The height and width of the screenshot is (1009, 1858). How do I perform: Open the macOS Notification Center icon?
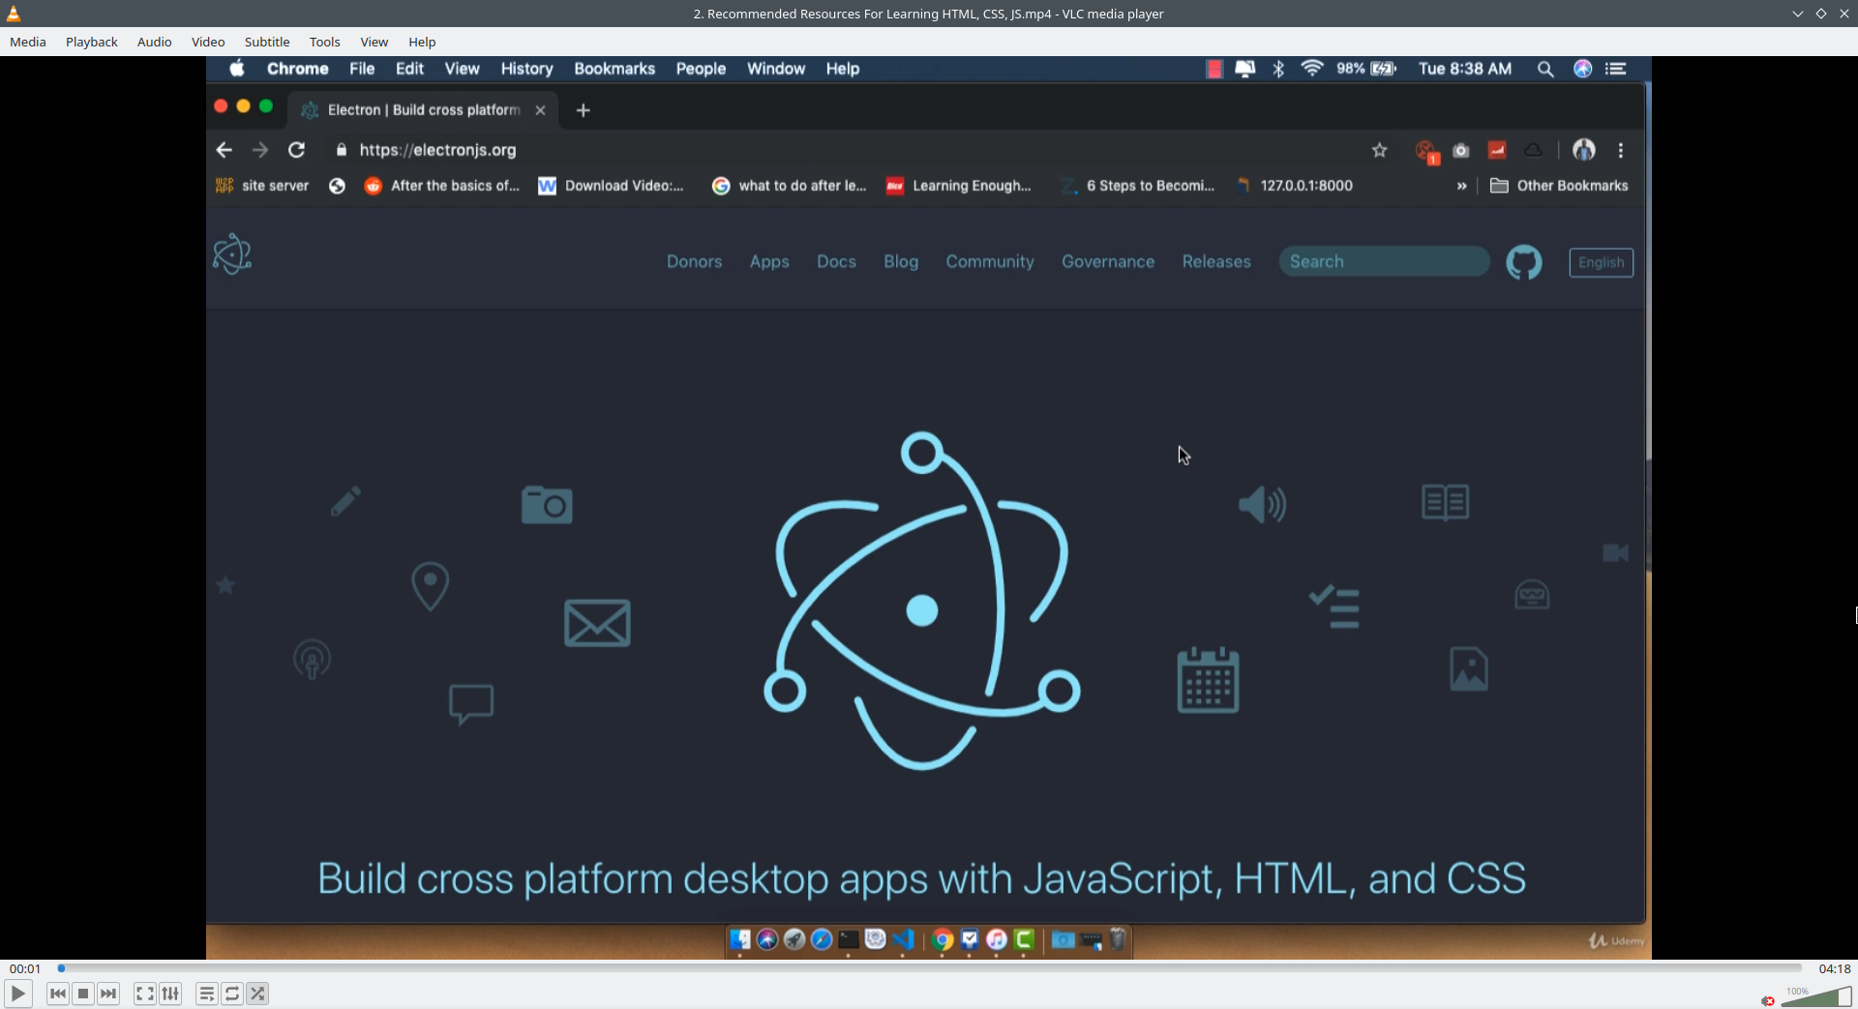pyautogui.click(x=1616, y=69)
